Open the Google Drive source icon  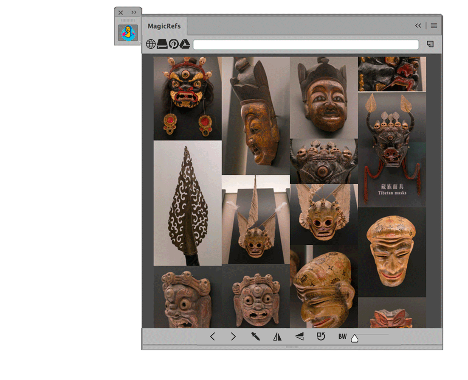coord(185,44)
